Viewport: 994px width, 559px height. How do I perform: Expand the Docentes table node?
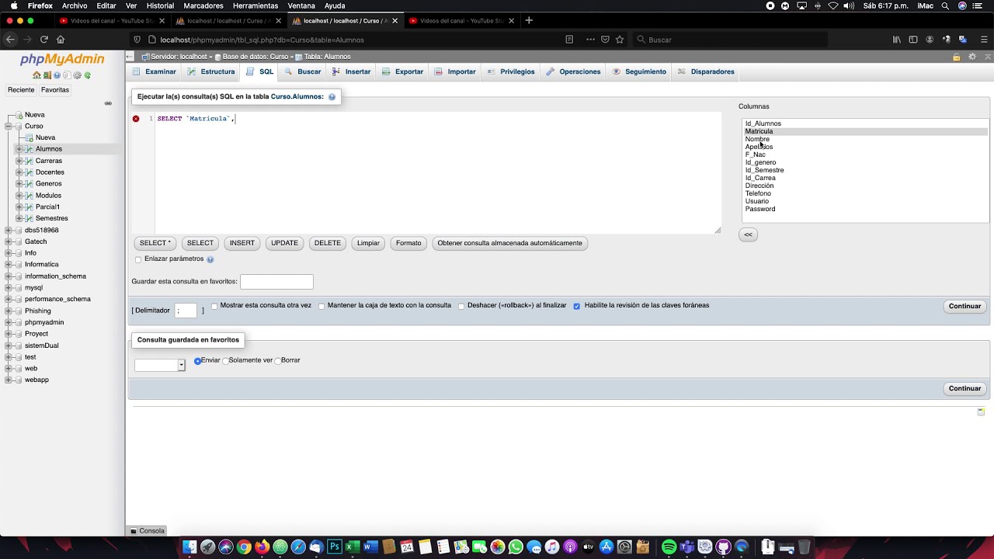tap(19, 172)
